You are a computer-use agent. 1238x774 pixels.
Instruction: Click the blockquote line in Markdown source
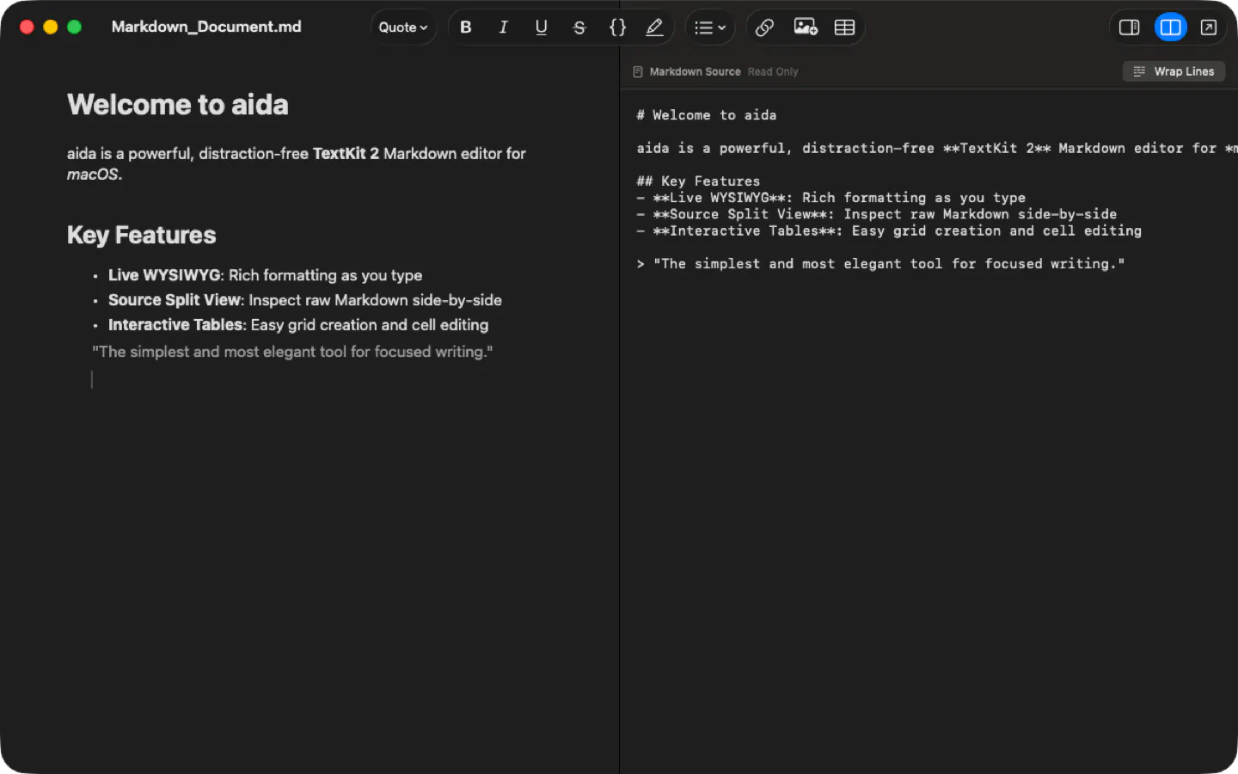point(880,264)
